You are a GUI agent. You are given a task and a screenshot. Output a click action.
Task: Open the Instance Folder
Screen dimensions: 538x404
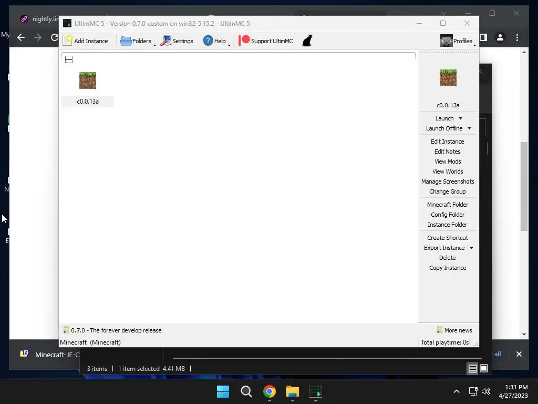[x=448, y=224]
